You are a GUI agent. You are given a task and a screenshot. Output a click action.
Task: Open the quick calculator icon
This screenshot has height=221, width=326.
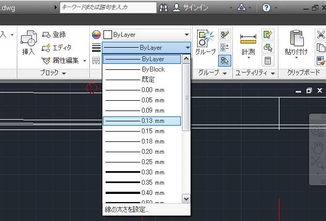[x=268, y=61]
